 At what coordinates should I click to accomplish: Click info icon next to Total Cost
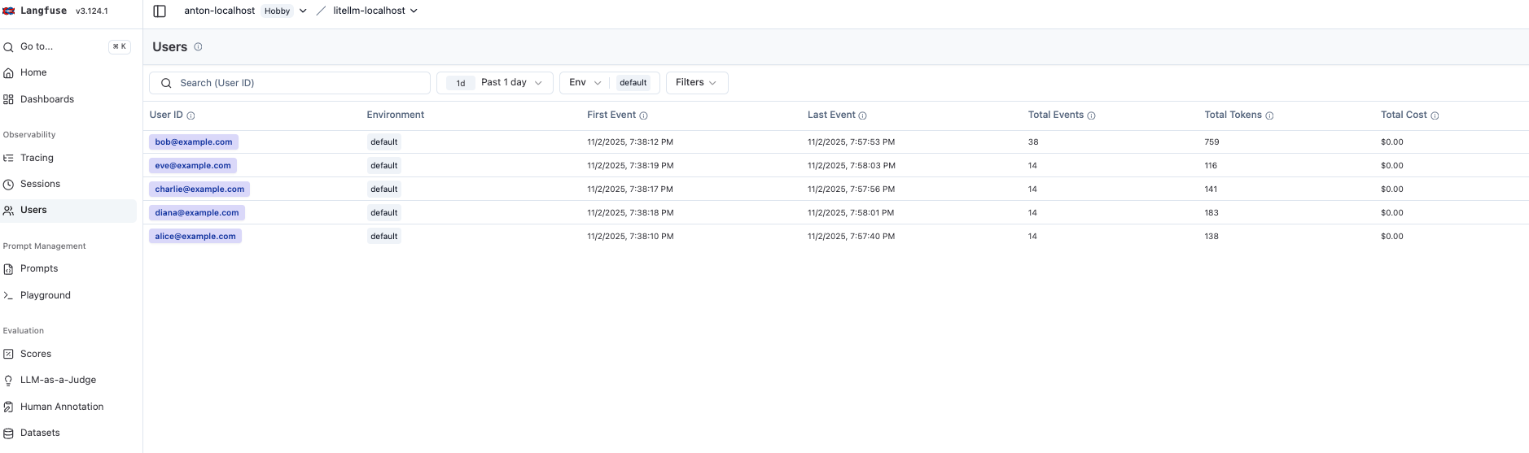(x=1435, y=115)
